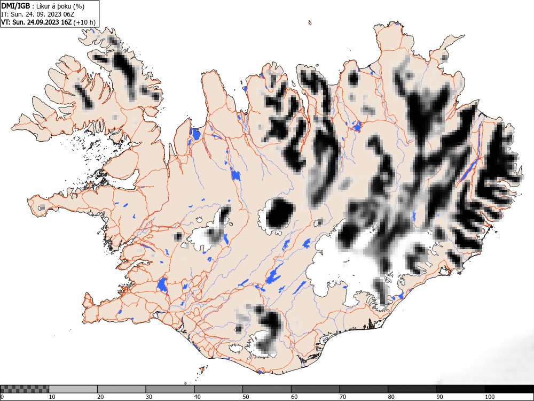This screenshot has width=534, height=401.
Task: Click the legend label '50'
Action: (x=246, y=397)
